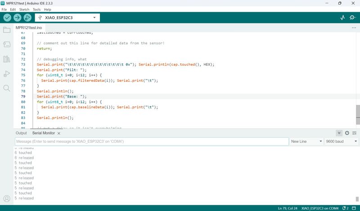Switch to the Output panel tab
Image resolution: width=360 pixels, height=211 pixels.
click(21, 133)
